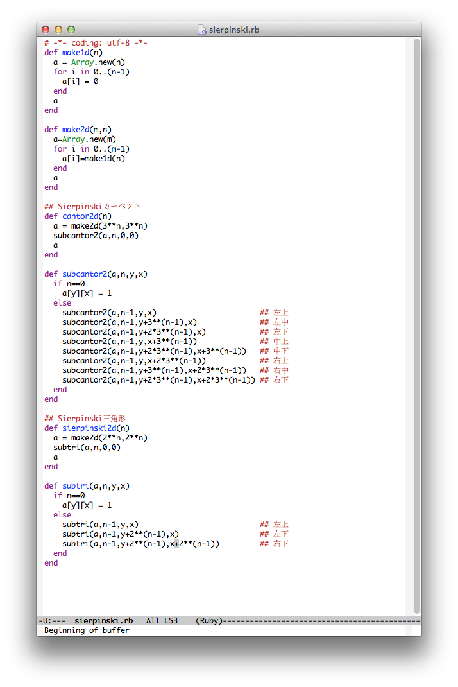Click buffer name sierpinski.rb in mode line
The width and height of the screenshot is (458, 687).
tap(103, 621)
